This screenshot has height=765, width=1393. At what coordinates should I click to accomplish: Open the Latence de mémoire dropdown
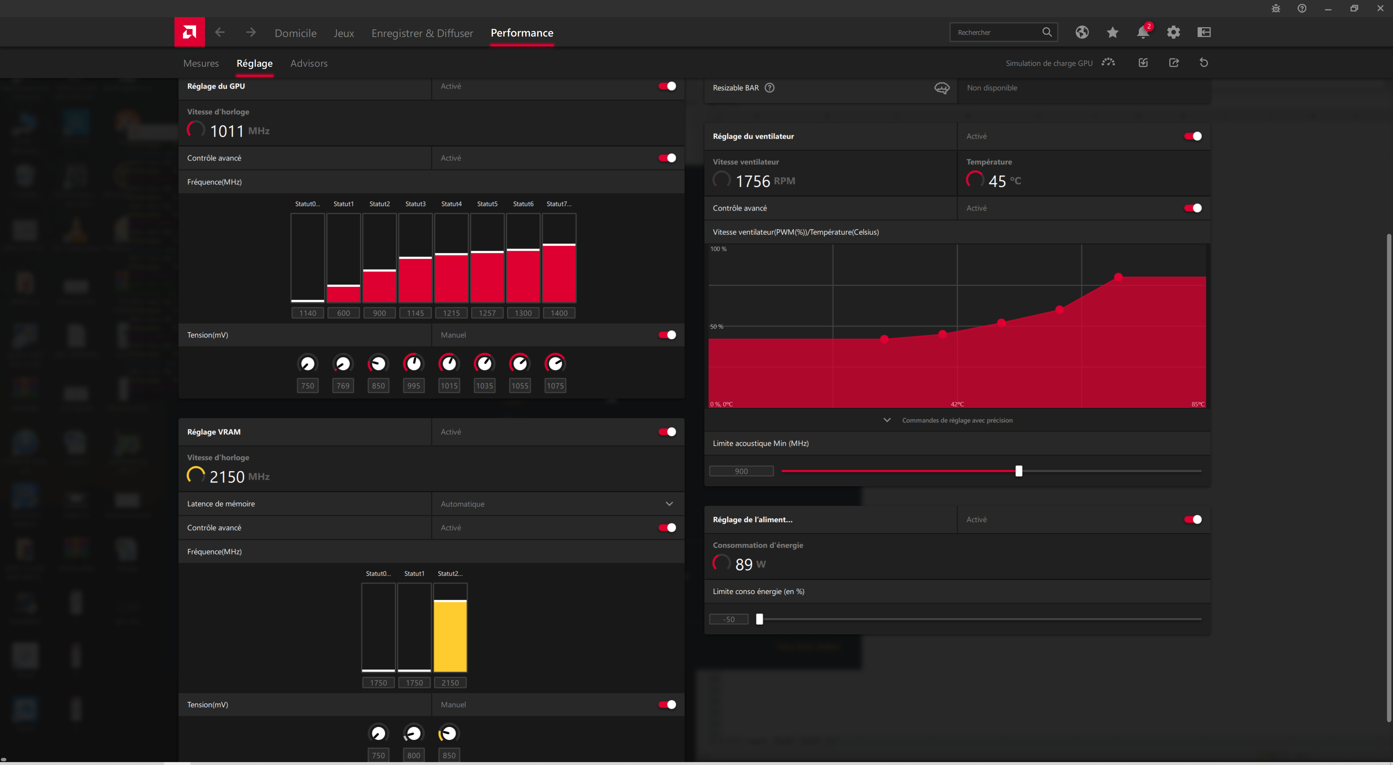669,504
